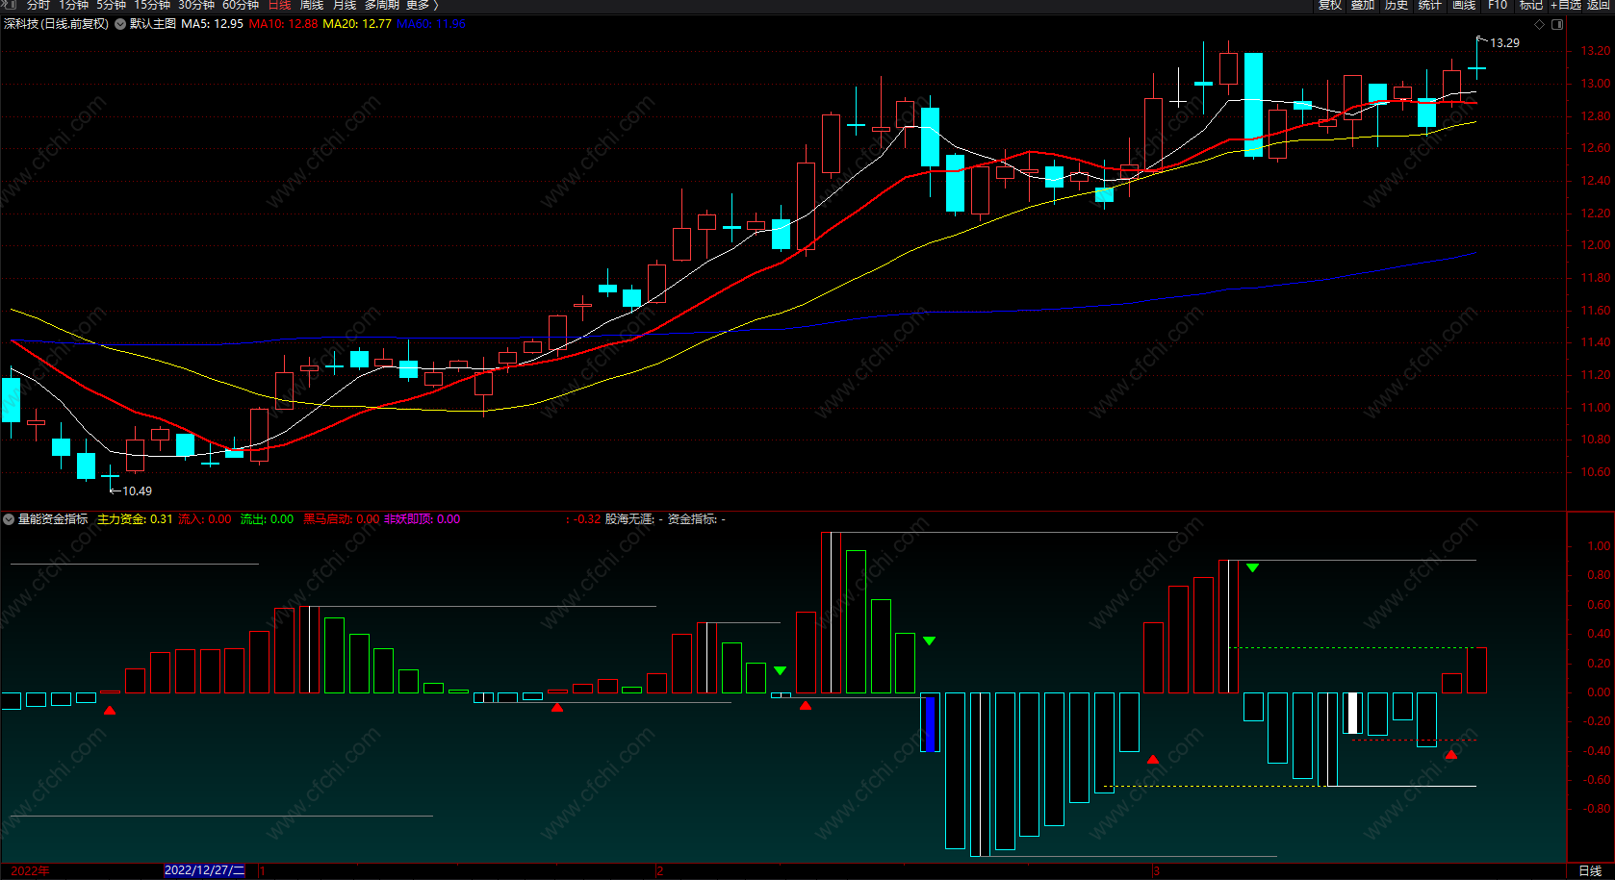This screenshot has width=1615, height=880.
Task: Click the 10.49 low price label
Action: [137, 491]
